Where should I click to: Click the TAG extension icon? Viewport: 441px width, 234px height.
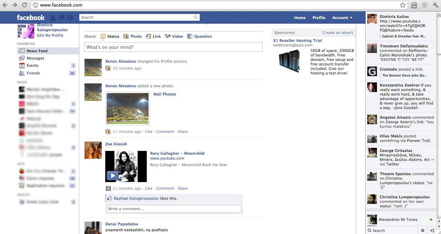point(414,5)
